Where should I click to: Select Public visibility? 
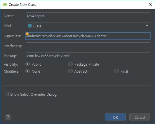tap(27, 64)
